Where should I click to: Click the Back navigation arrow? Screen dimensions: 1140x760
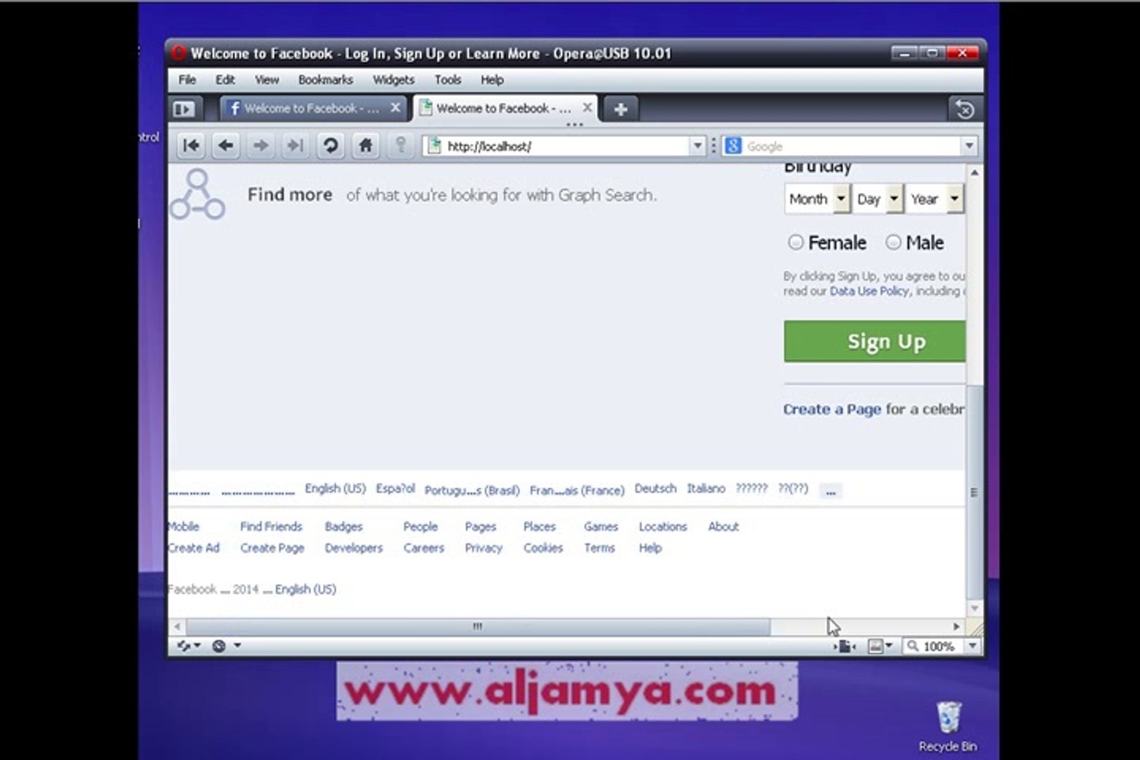[x=225, y=146]
